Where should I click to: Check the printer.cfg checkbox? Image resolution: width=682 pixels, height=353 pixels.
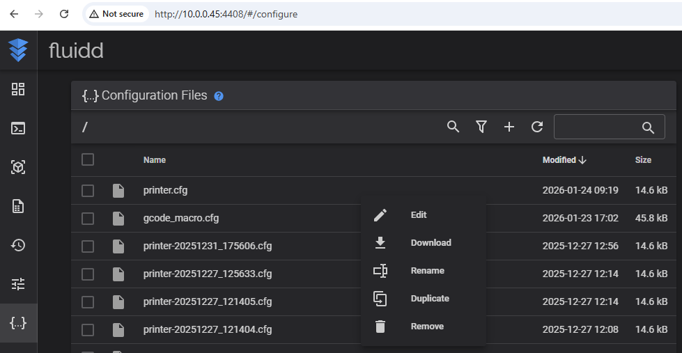coord(88,190)
